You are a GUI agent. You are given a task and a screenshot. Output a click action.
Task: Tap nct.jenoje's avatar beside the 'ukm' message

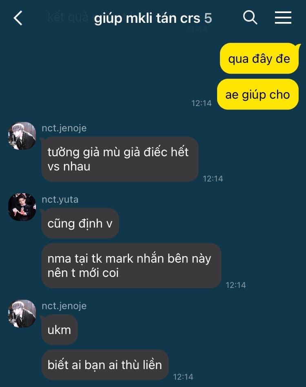pos(22,314)
